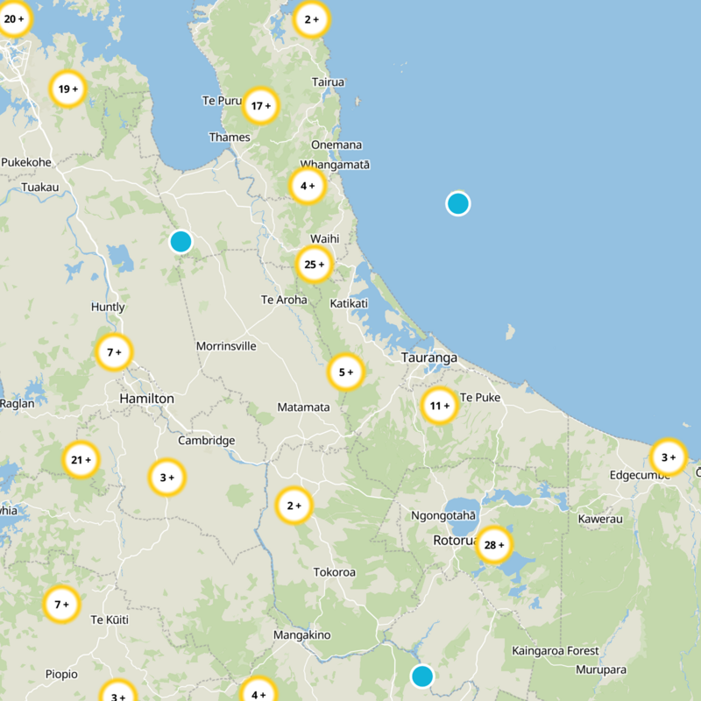Image resolution: width=701 pixels, height=701 pixels.
Task: Select the Cambridge label
Action: point(207,441)
